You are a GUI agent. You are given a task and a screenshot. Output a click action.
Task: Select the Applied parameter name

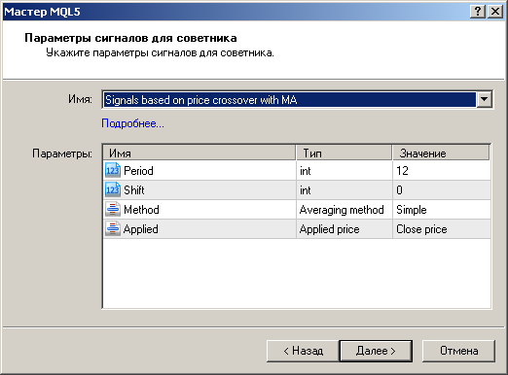pyautogui.click(x=141, y=229)
